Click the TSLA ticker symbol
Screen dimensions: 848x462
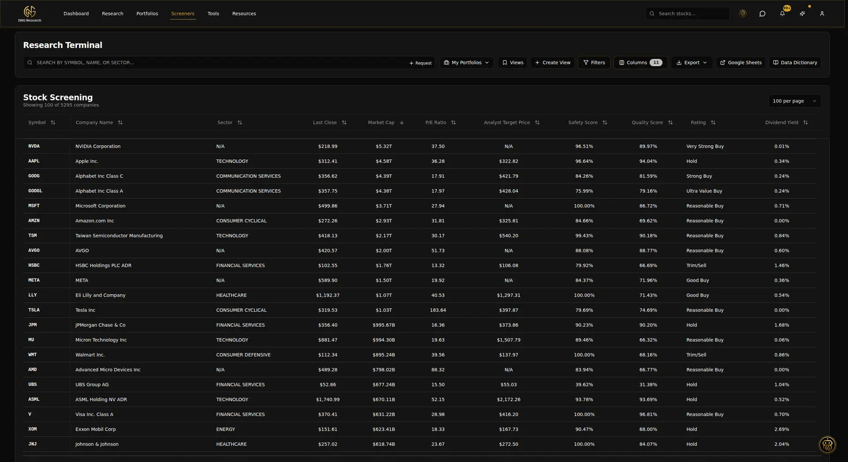[x=34, y=310]
